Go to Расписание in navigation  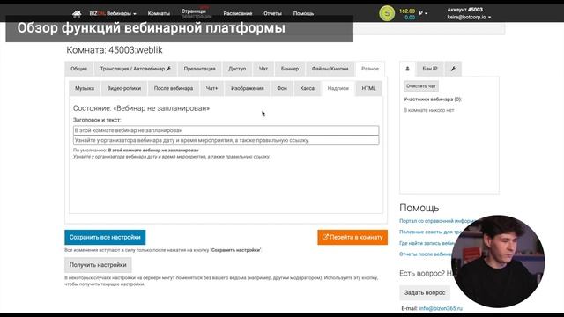click(238, 14)
